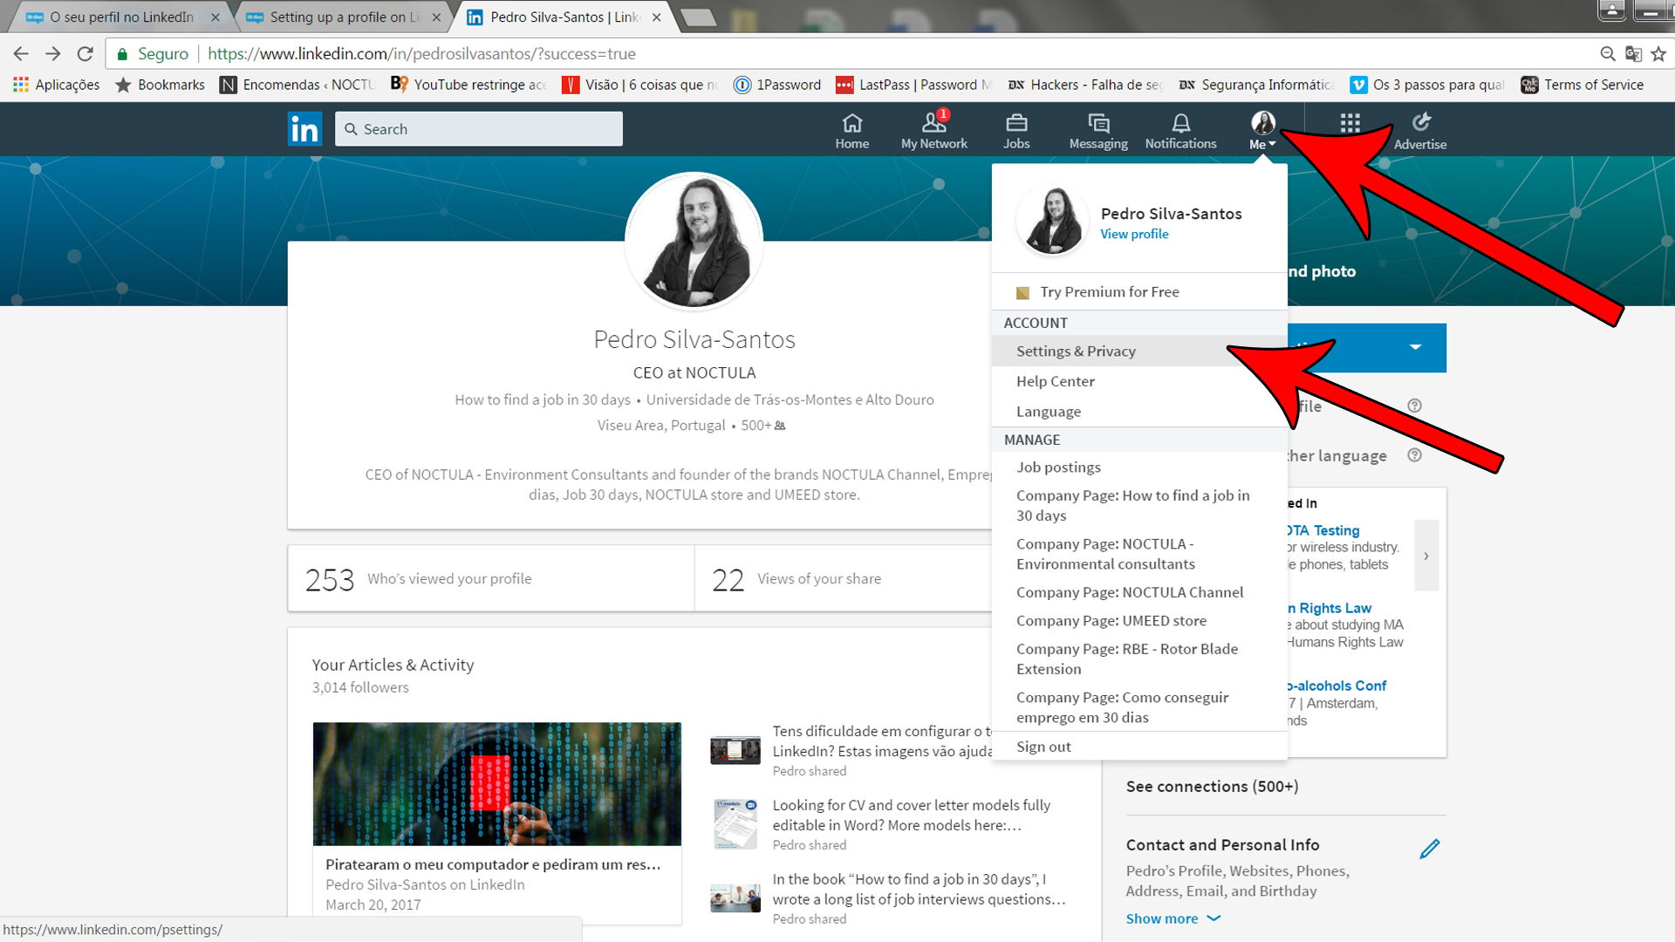The height and width of the screenshot is (942, 1675).
Task: Open shared post about job interview questions book
Action: (x=919, y=889)
